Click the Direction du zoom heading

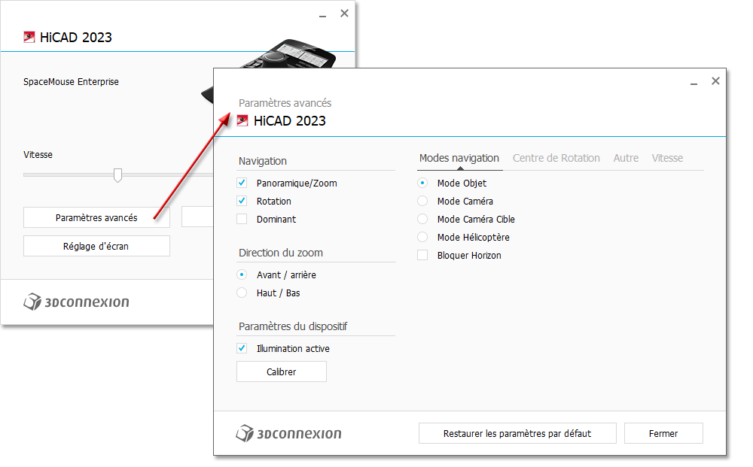coord(281,253)
